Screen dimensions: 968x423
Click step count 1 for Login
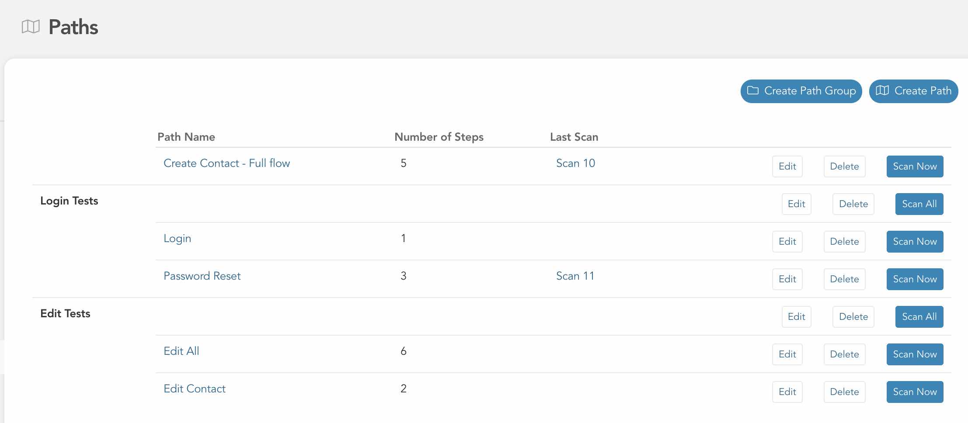coord(404,238)
